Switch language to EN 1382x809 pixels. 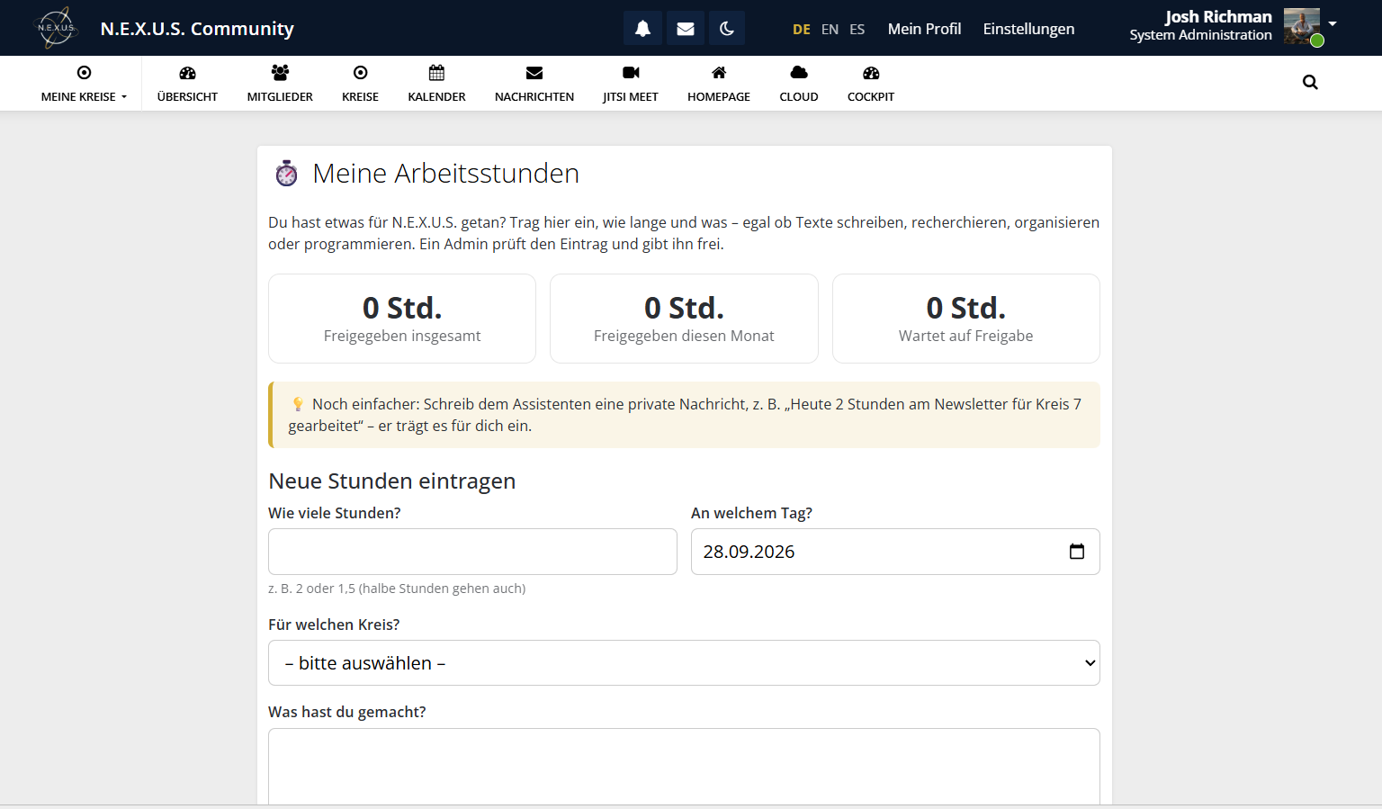pyautogui.click(x=830, y=30)
